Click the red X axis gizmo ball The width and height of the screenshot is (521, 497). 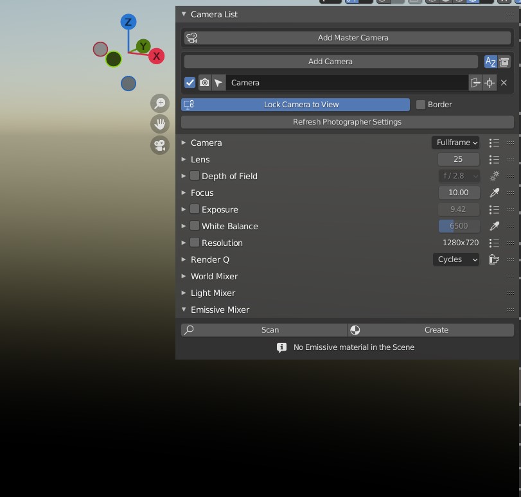click(x=157, y=56)
